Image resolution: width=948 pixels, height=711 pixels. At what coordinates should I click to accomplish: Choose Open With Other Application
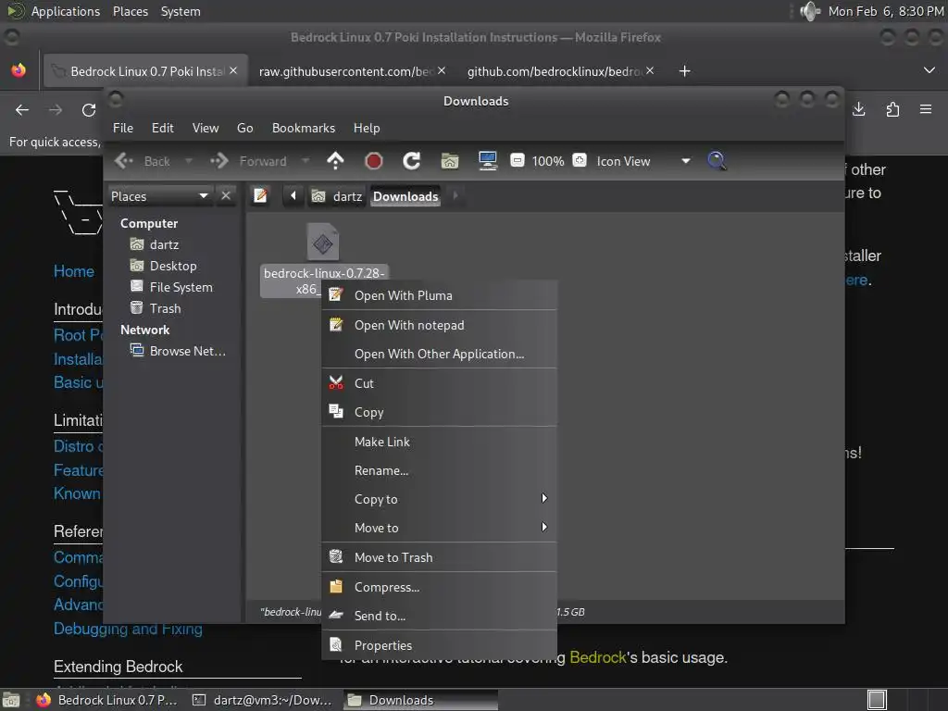point(439,354)
